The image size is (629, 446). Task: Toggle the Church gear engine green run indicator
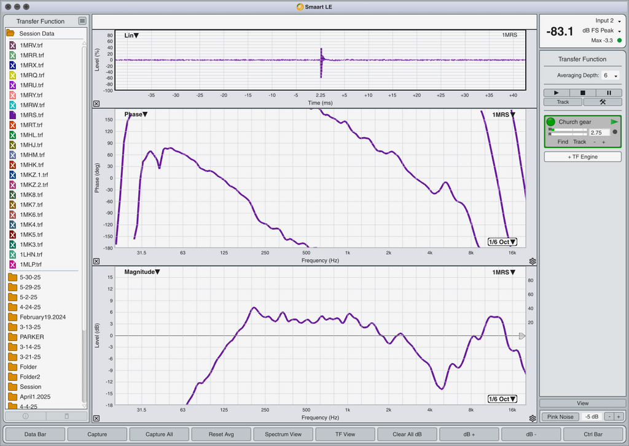(551, 122)
